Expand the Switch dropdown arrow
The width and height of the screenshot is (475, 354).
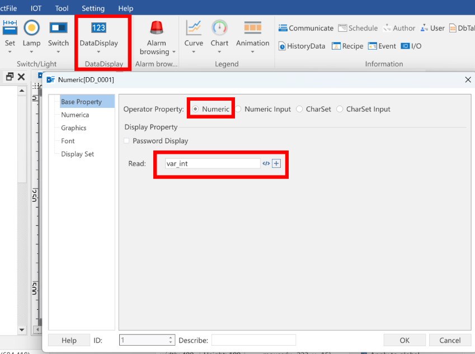pos(58,52)
